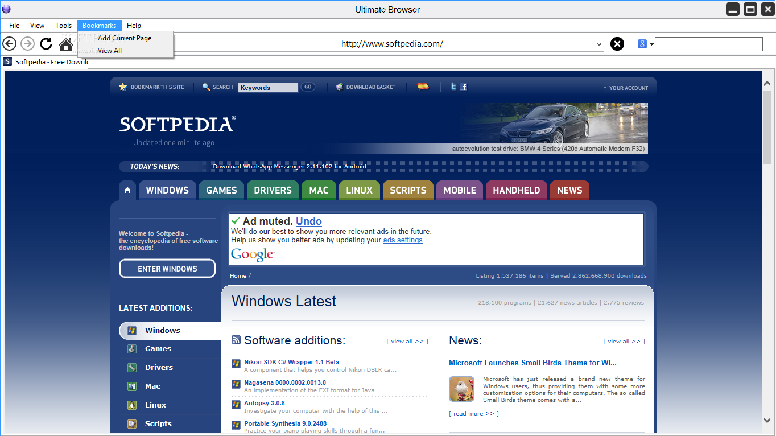Open the MAC category tab
Viewport: 776px width, 436px height.
pyautogui.click(x=319, y=190)
